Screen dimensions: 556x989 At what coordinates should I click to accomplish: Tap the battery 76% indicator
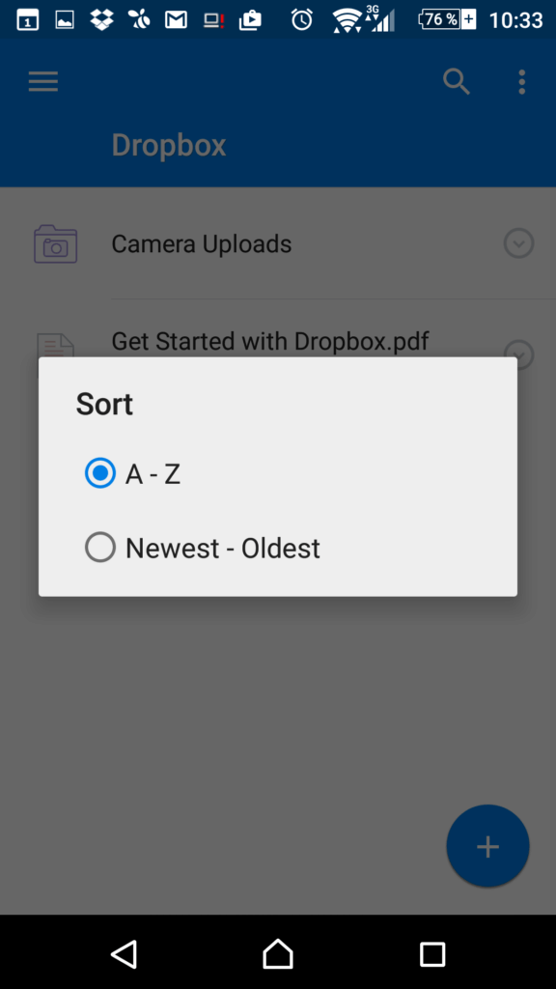click(x=448, y=19)
